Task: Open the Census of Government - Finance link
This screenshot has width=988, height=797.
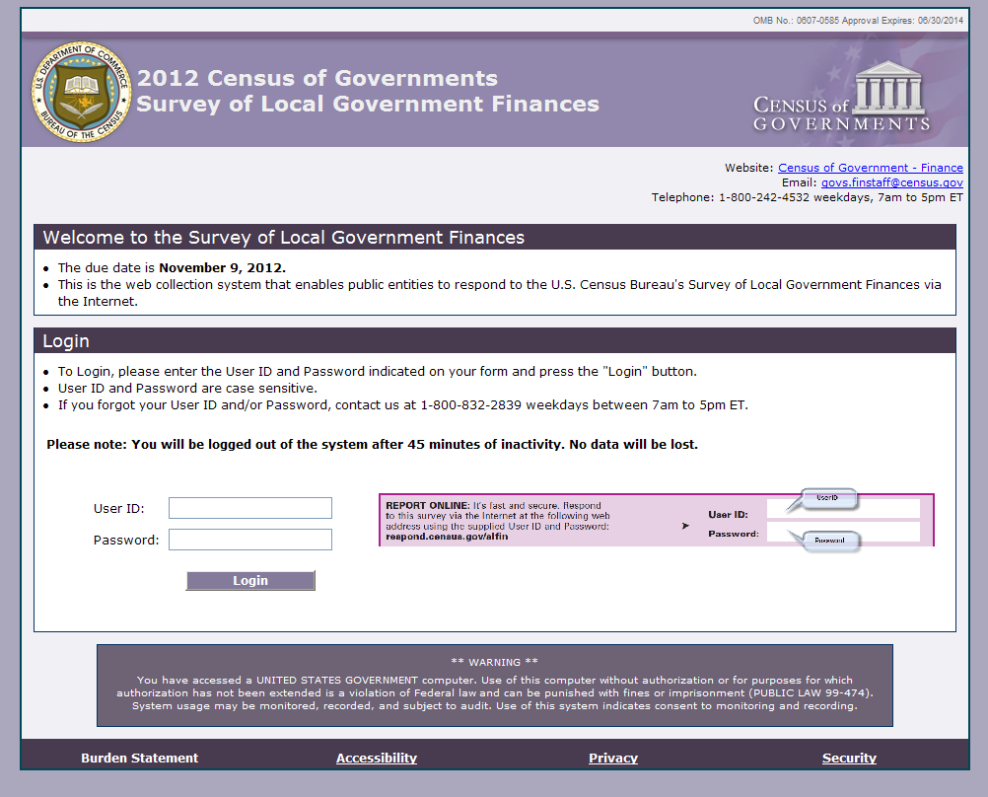Action: pyautogui.click(x=871, y=168)
